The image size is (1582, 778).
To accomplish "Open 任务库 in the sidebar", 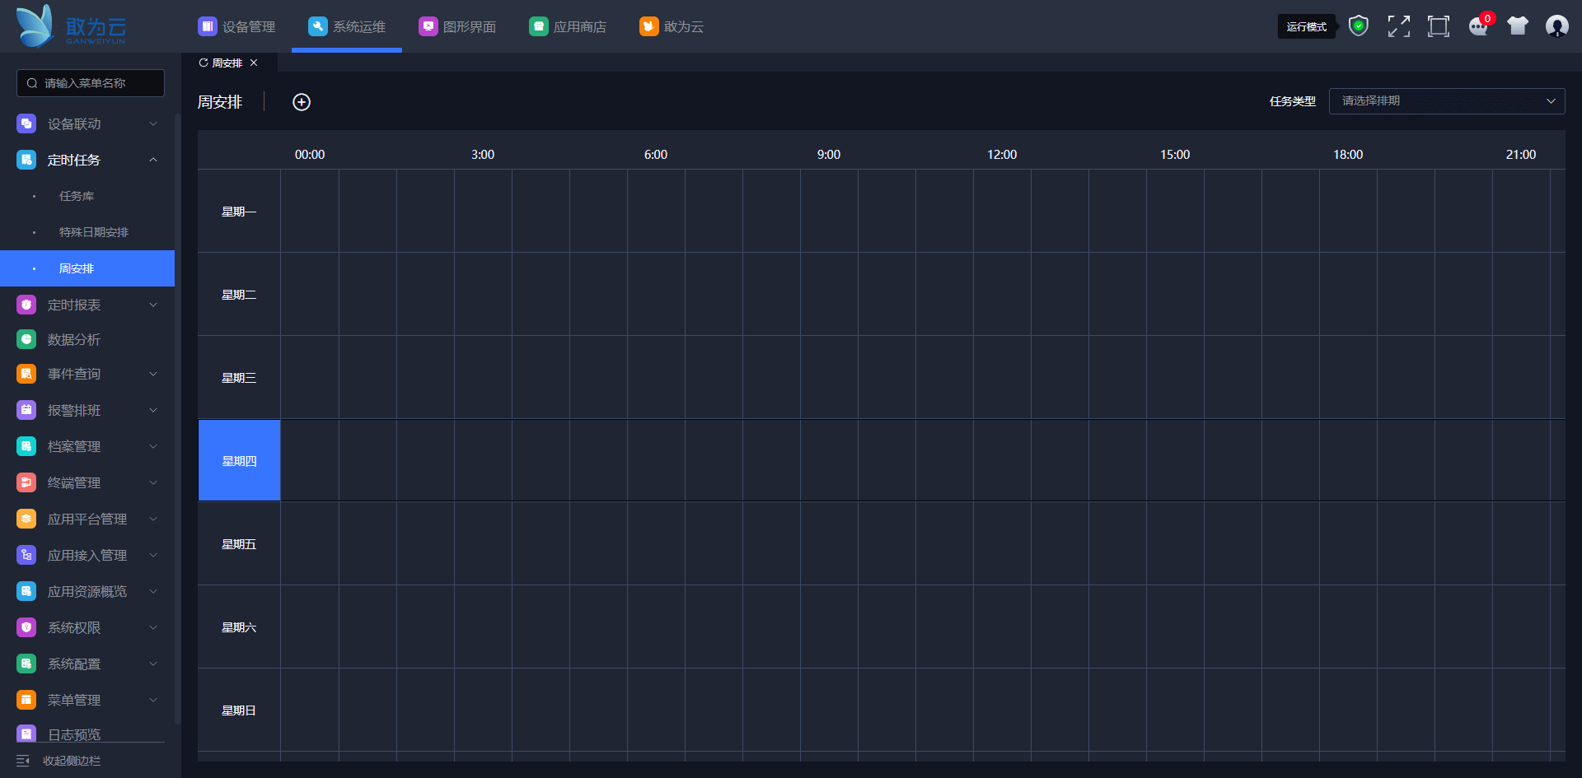I will 77,196.
